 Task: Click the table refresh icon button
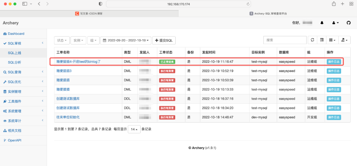[313, 40]
